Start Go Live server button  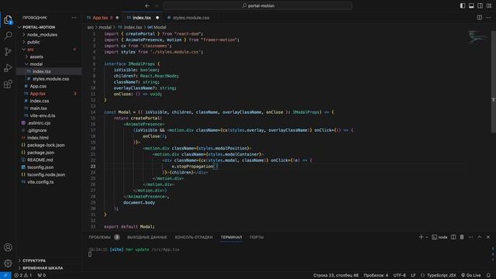pyautogui.click(x=470, y=276)
